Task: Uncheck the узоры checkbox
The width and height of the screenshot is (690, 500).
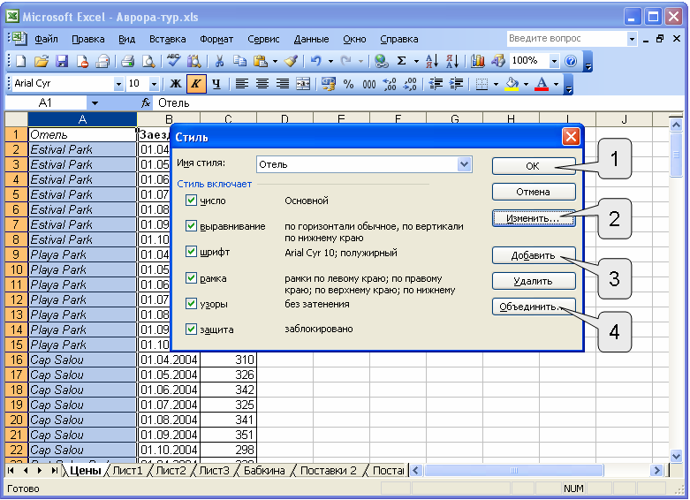Action: 191,303
